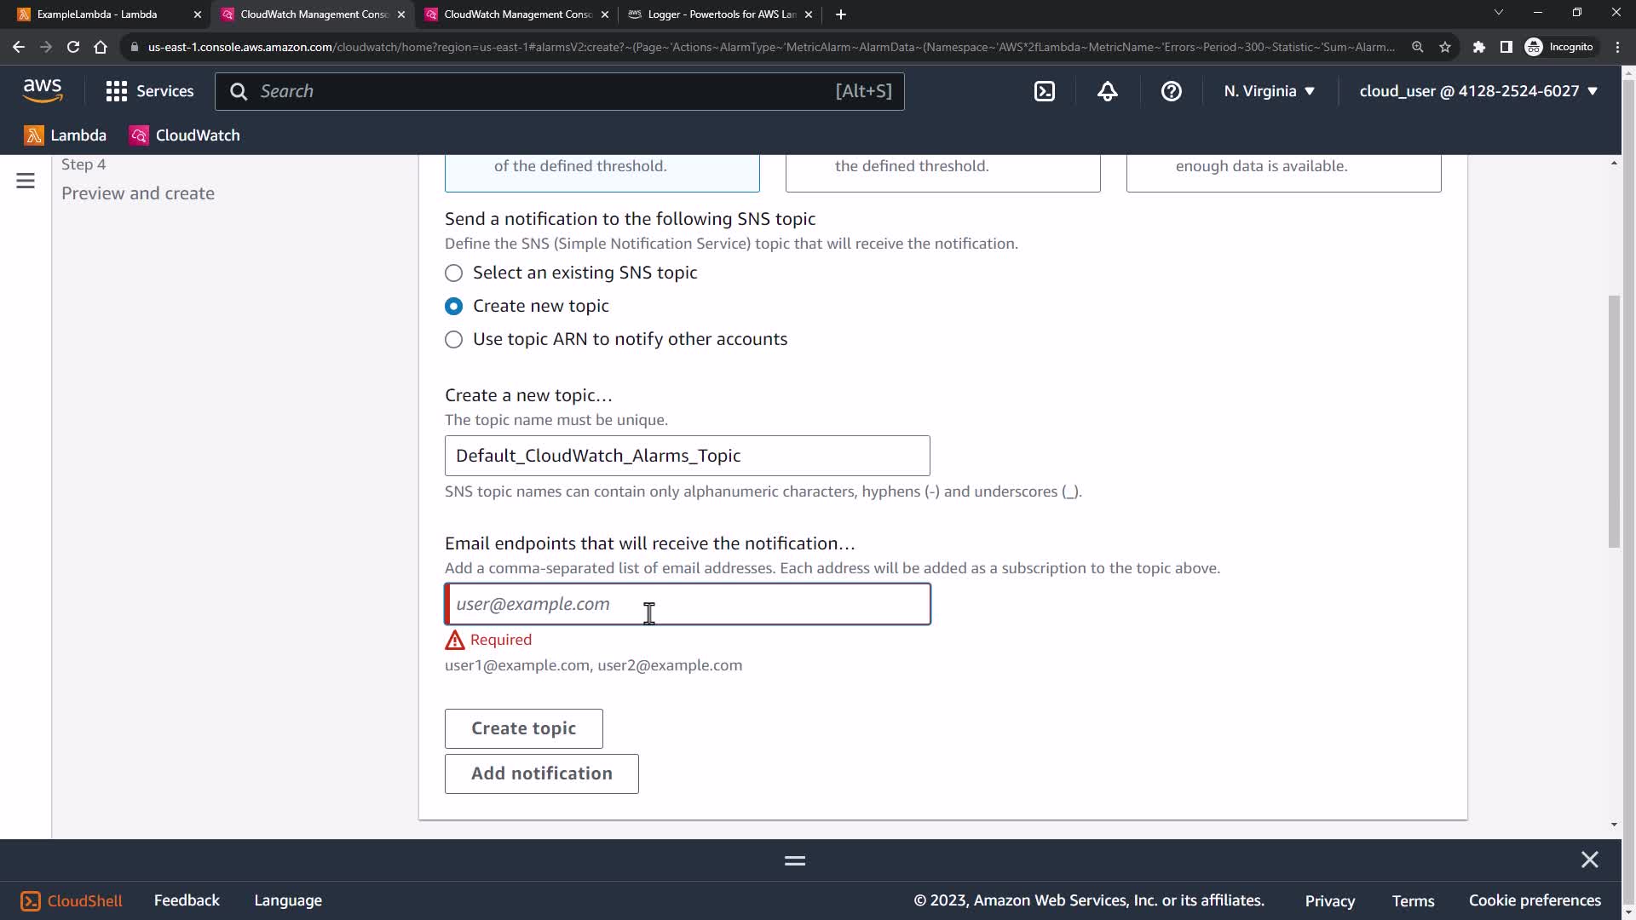This screenshot has width=1636, height=920.
Task: Click the AWS logo home icon
Action: point(43,90)
